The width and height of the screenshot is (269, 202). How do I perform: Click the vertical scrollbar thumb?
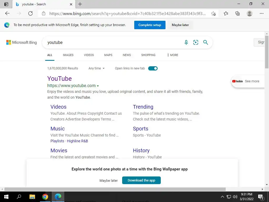pyautogui.click(x=267, y=52)
